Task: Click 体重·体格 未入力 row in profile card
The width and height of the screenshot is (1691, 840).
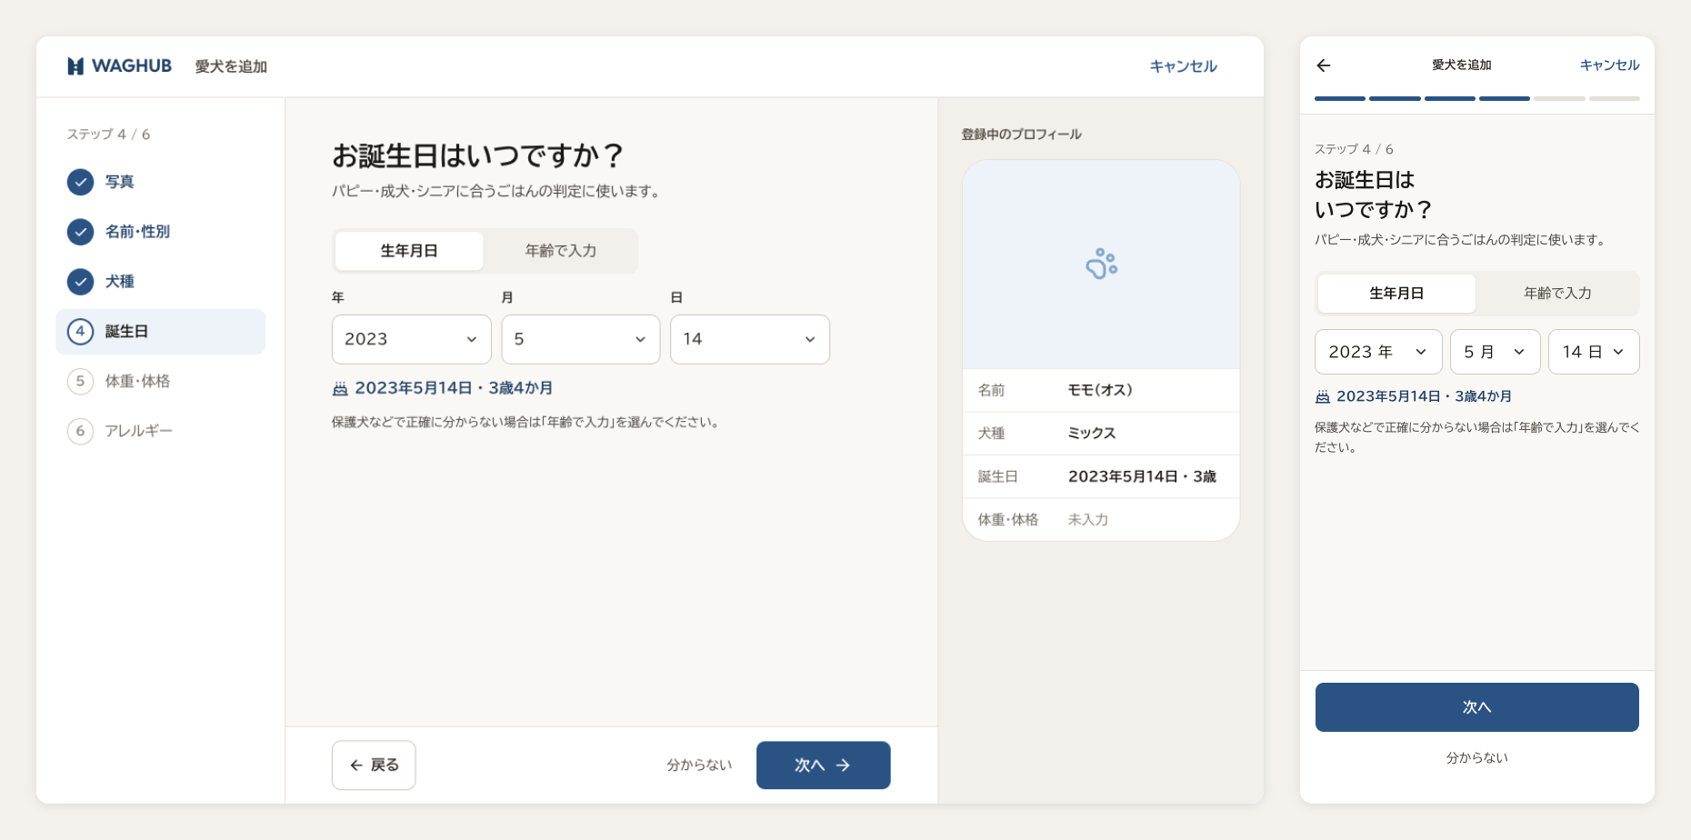Action: click(1101, 520)
